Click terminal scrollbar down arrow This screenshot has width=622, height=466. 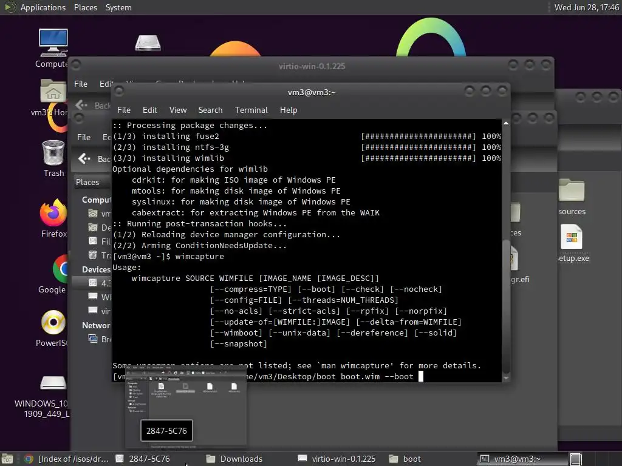[506, 378]
